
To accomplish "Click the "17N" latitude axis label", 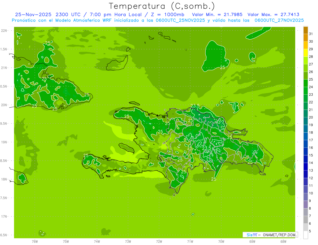I will tap(4, 216).
